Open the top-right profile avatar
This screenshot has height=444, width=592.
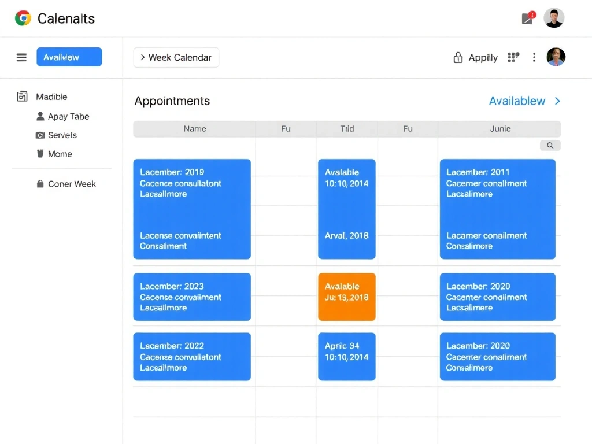click(x=554, y=18)
